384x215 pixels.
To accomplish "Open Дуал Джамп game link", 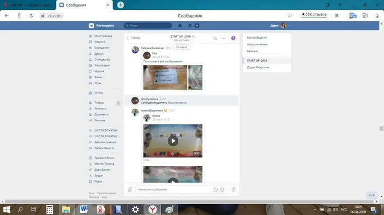I will coord(102,170).
